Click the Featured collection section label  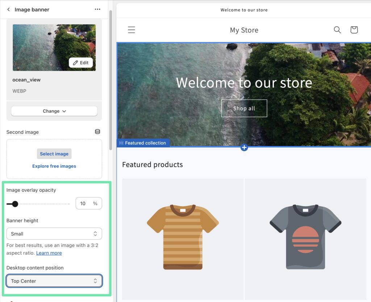[143, 143]
